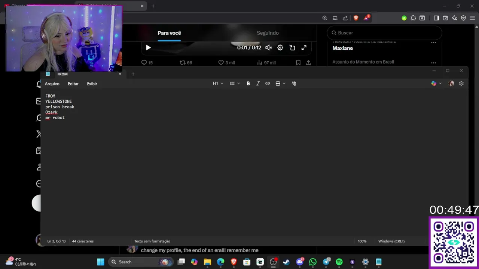Viewport: 479px width, 269px height.
Task: Open Brave Leo AI sparkle icon
Action: click(x=454, y=18)
